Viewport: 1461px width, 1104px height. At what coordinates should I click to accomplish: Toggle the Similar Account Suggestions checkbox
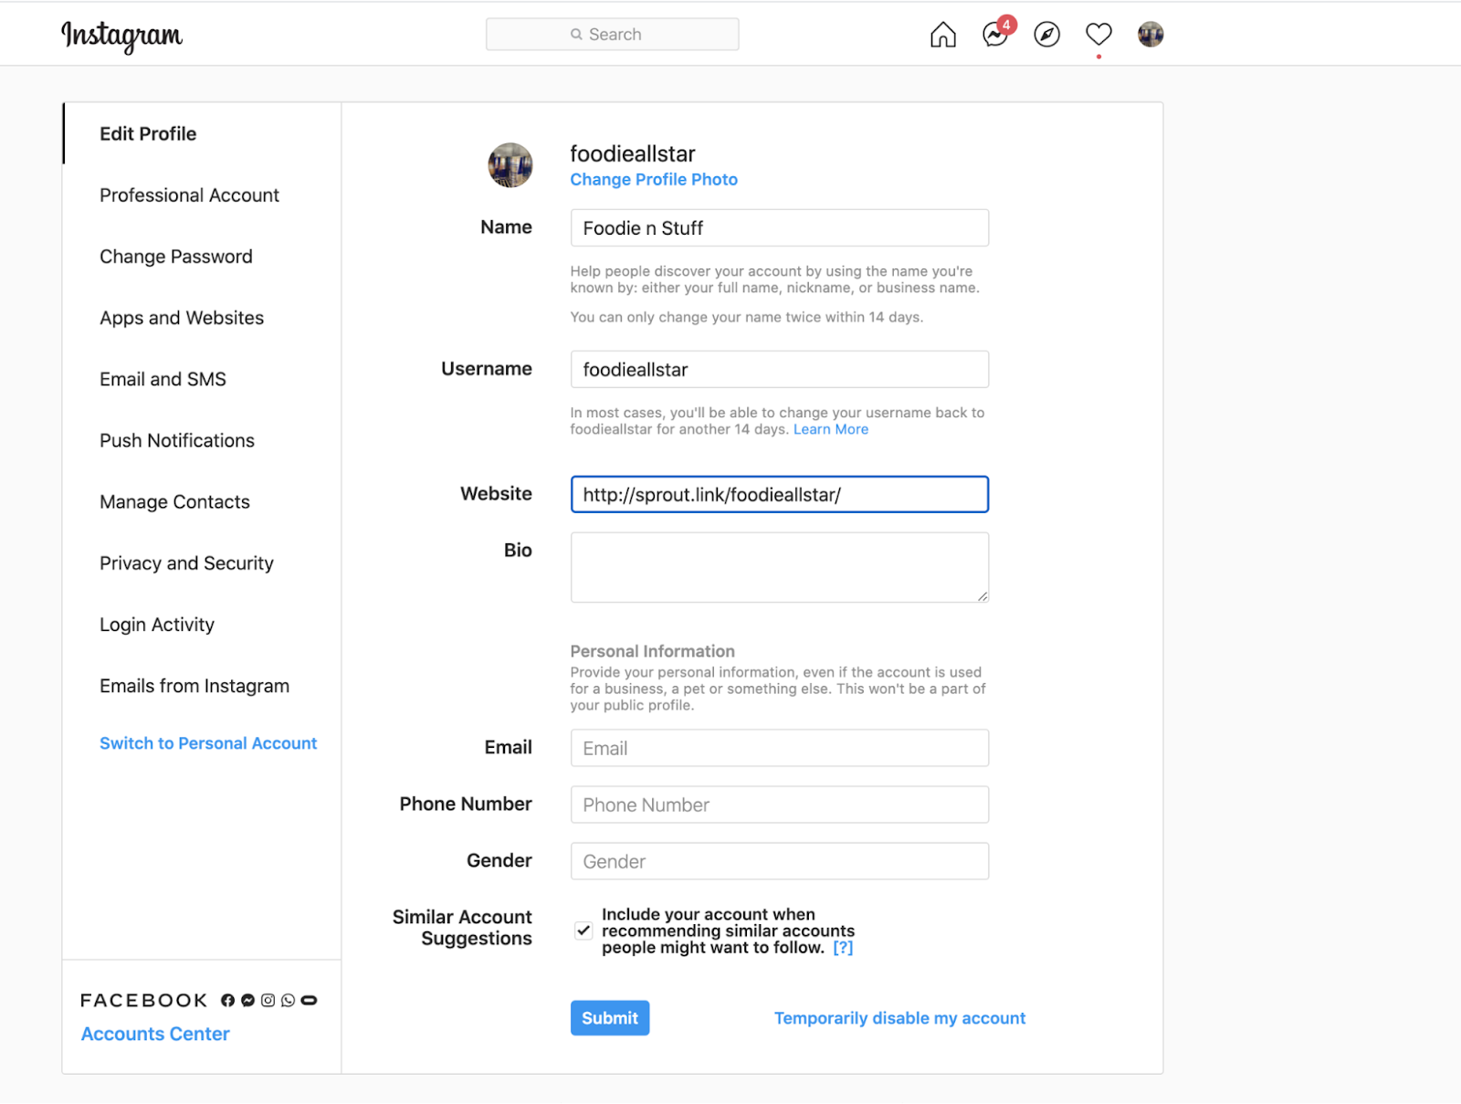click(x=583, y=931)
